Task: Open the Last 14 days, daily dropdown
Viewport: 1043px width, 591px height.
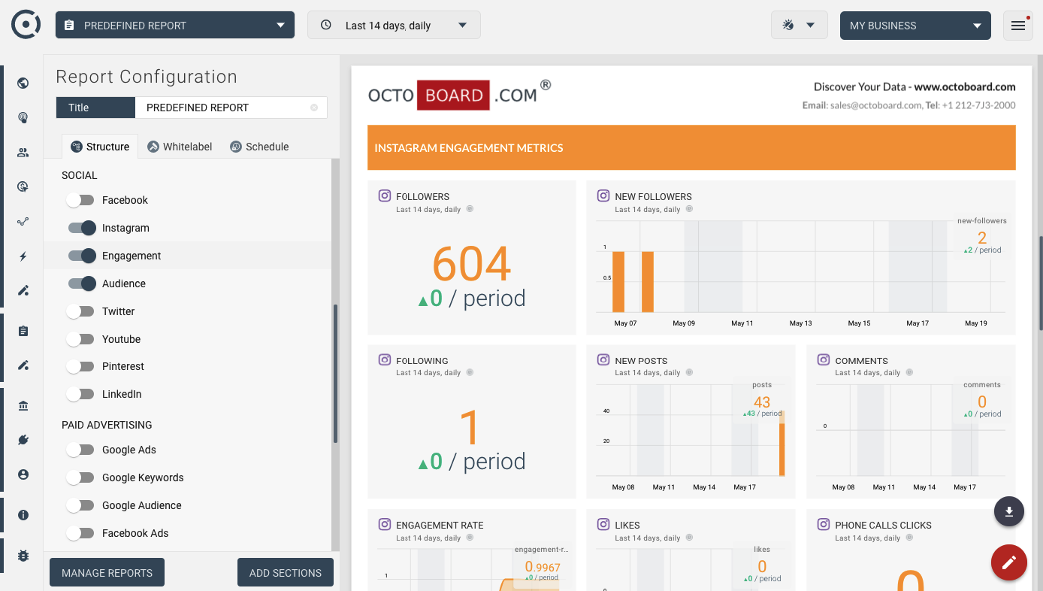Action: pos(394,25)
